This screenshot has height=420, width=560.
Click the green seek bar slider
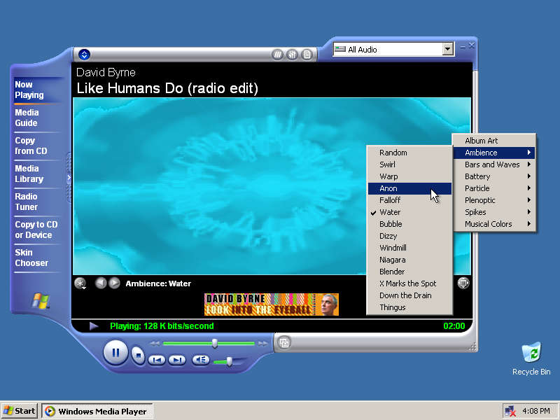(x=214, y=343)
